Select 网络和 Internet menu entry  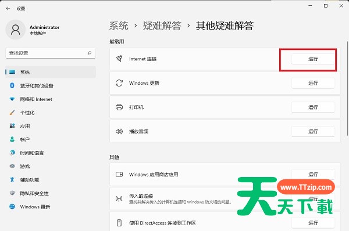51,99
